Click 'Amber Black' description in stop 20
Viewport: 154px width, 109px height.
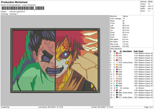point(128,97)
